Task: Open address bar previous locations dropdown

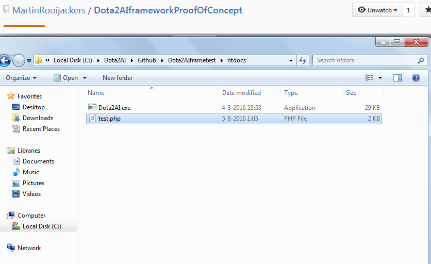Action: tap(291, 60)
